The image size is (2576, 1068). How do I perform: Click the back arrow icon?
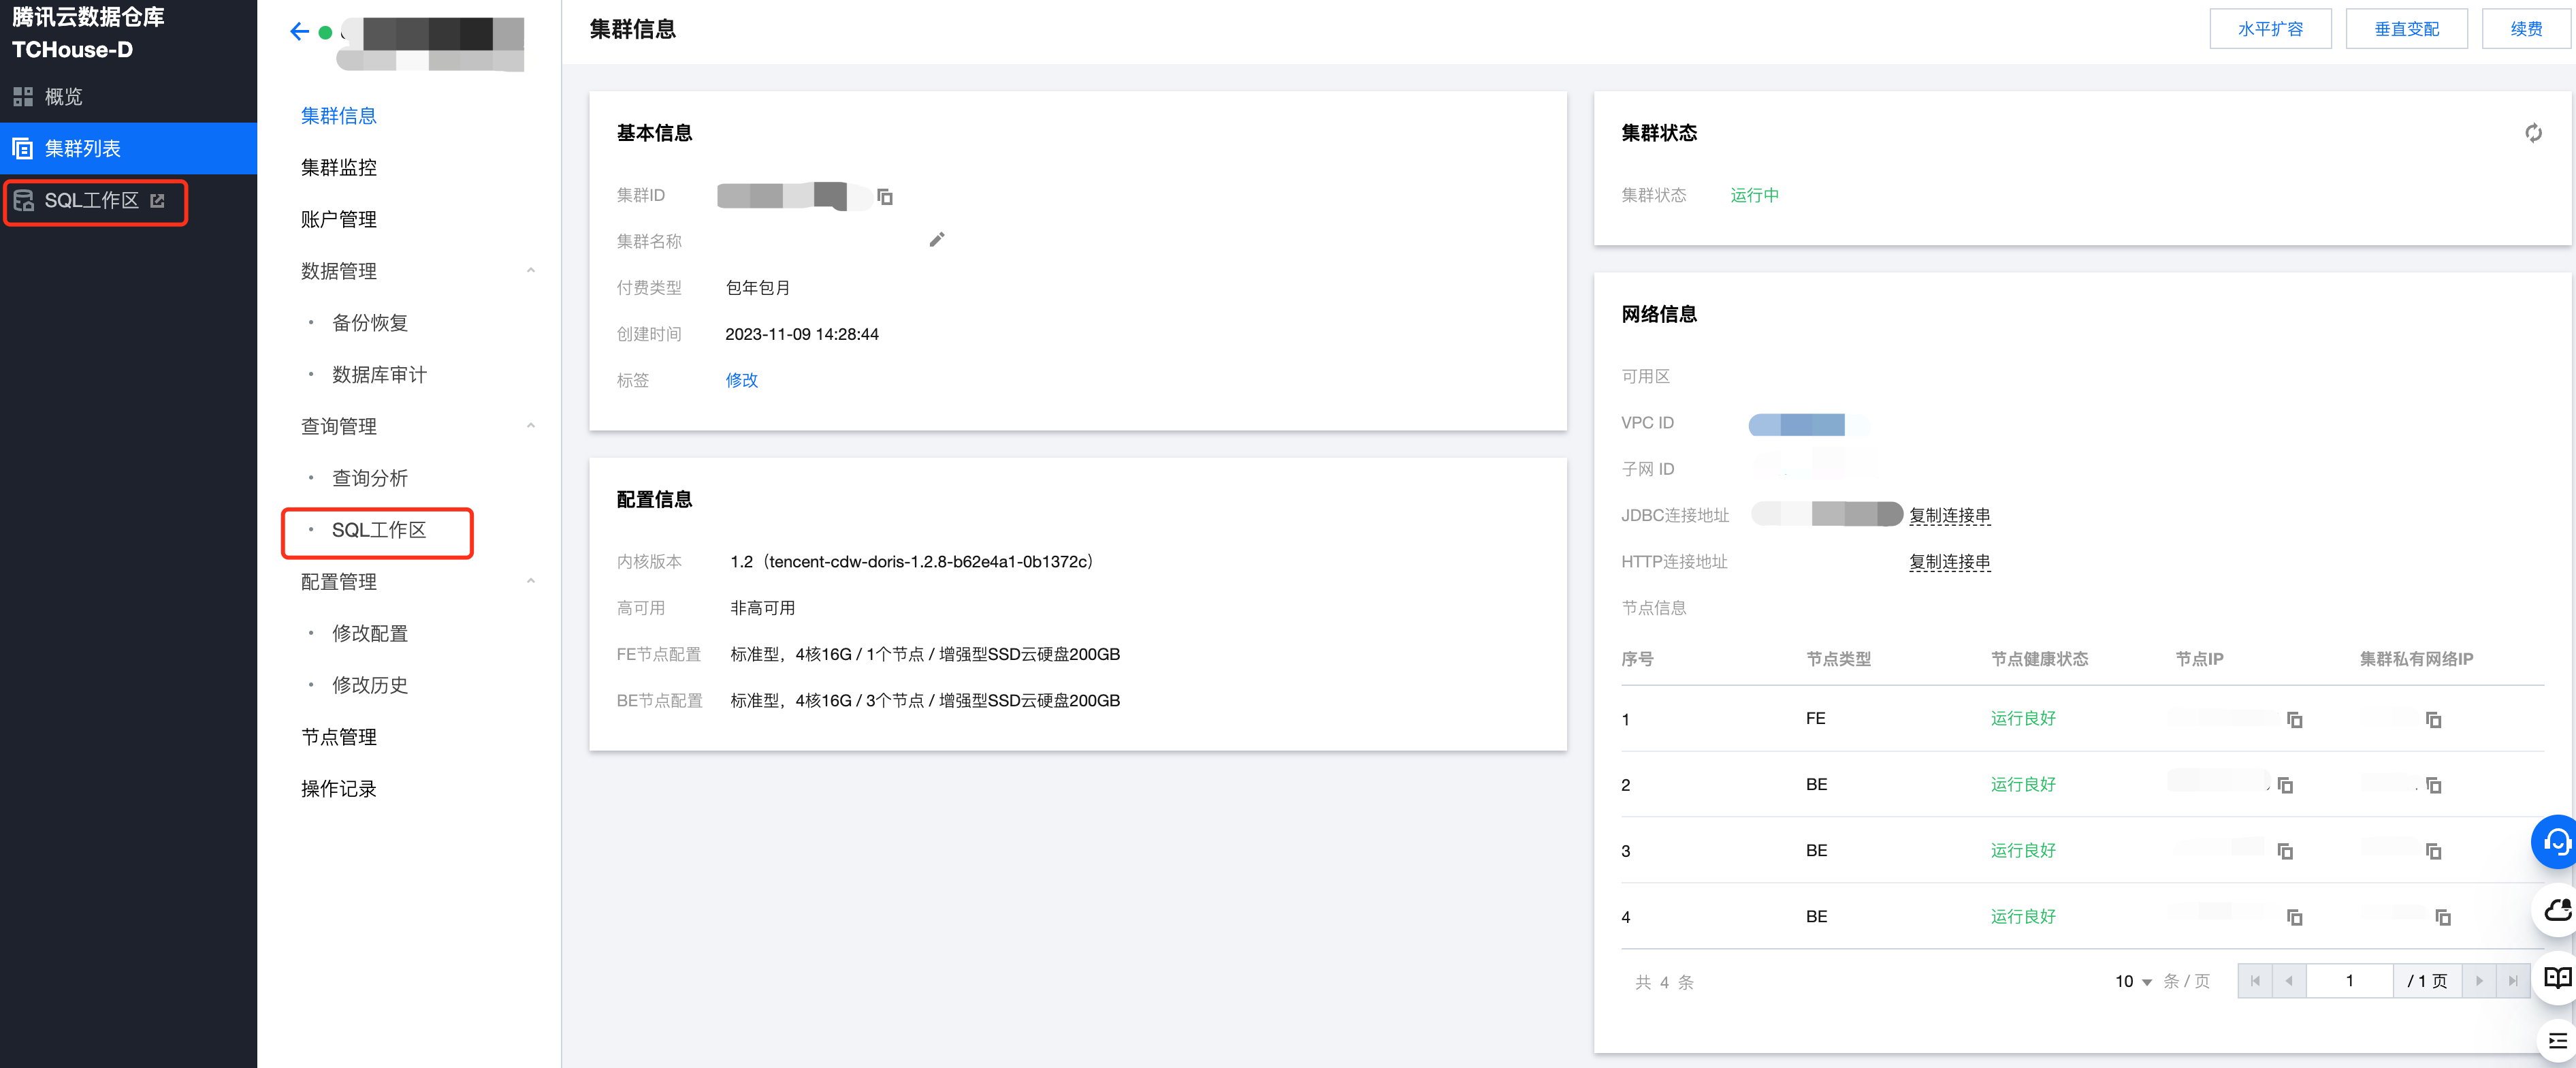[298, 31]
